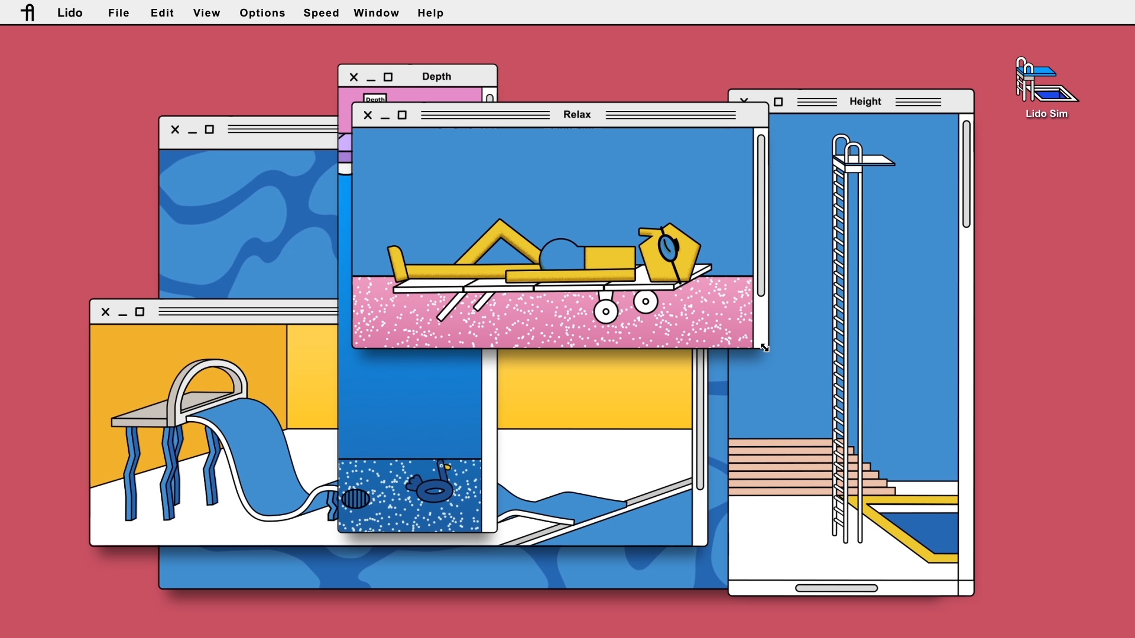
Task: Click the Relax window's vertical scrollbar
Action: click(x=761, y=216)
